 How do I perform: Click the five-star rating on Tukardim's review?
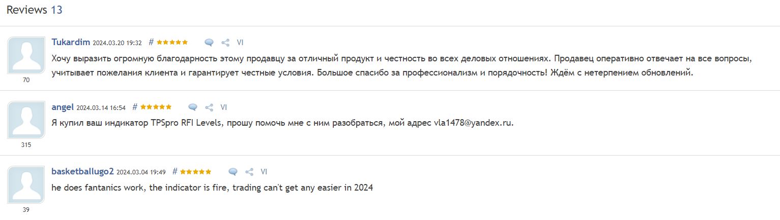pos(172,43)
